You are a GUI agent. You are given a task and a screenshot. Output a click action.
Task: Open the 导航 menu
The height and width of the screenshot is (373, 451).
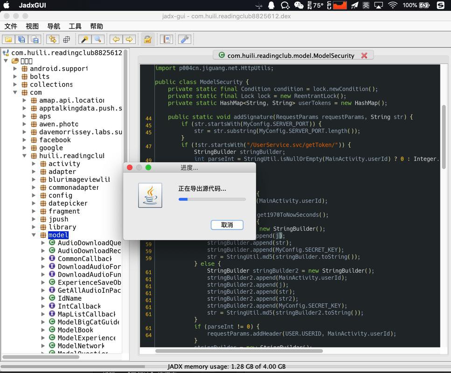54,26
